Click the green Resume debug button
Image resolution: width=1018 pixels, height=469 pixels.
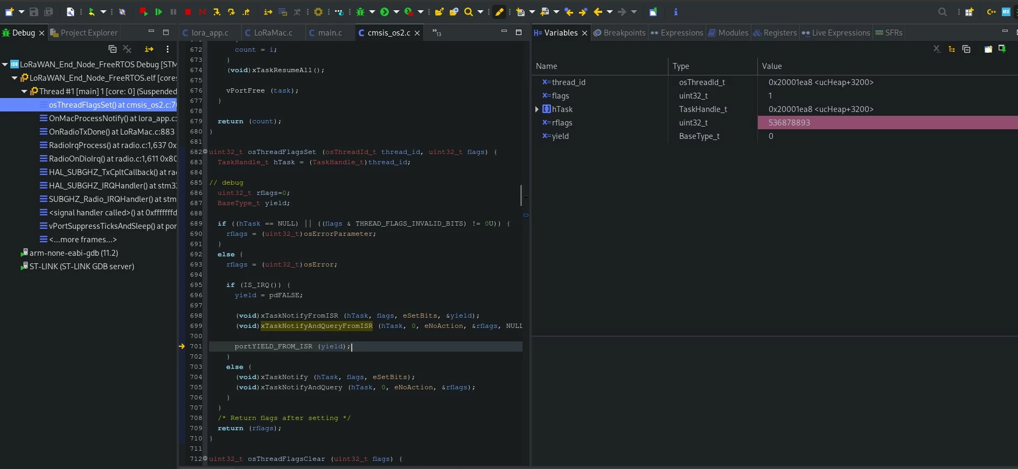[158, 11]
